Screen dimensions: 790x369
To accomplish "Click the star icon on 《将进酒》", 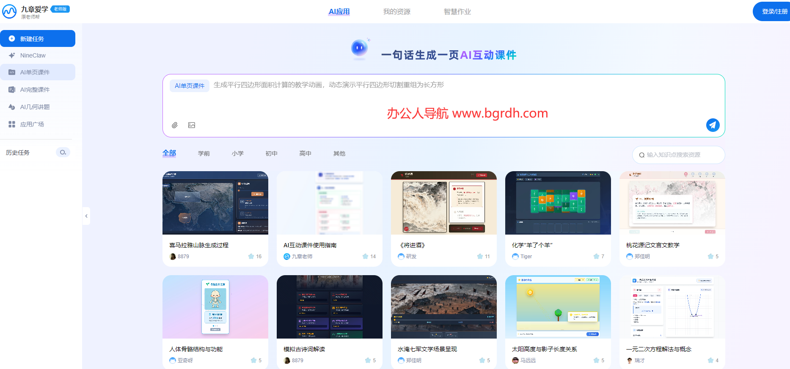I will [x=480, y=256].
